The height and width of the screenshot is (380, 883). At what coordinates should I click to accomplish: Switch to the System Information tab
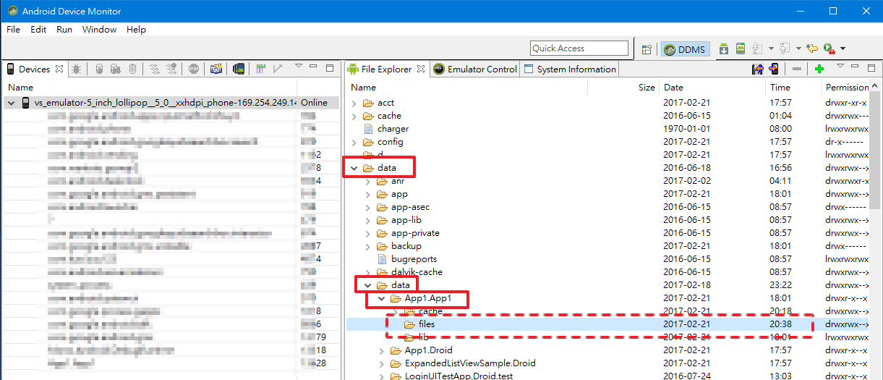(x=570, y=69)
